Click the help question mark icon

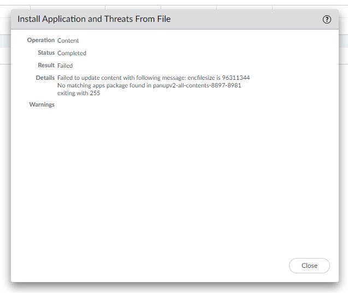(327, 20)
